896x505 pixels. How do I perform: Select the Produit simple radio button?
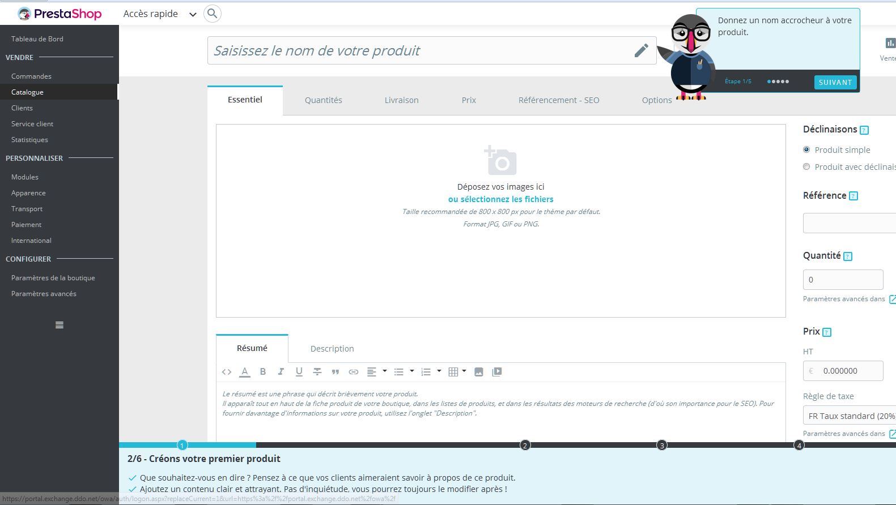coord(806,150)
